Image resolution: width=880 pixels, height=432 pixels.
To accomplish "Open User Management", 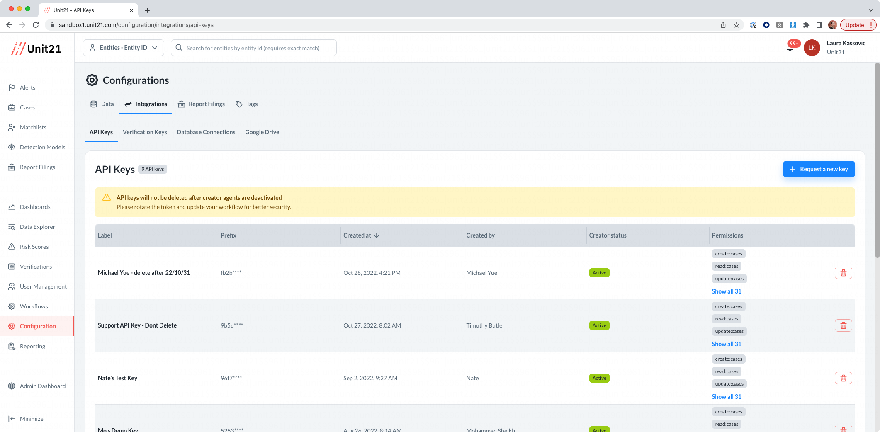I will tap(43, 286).
